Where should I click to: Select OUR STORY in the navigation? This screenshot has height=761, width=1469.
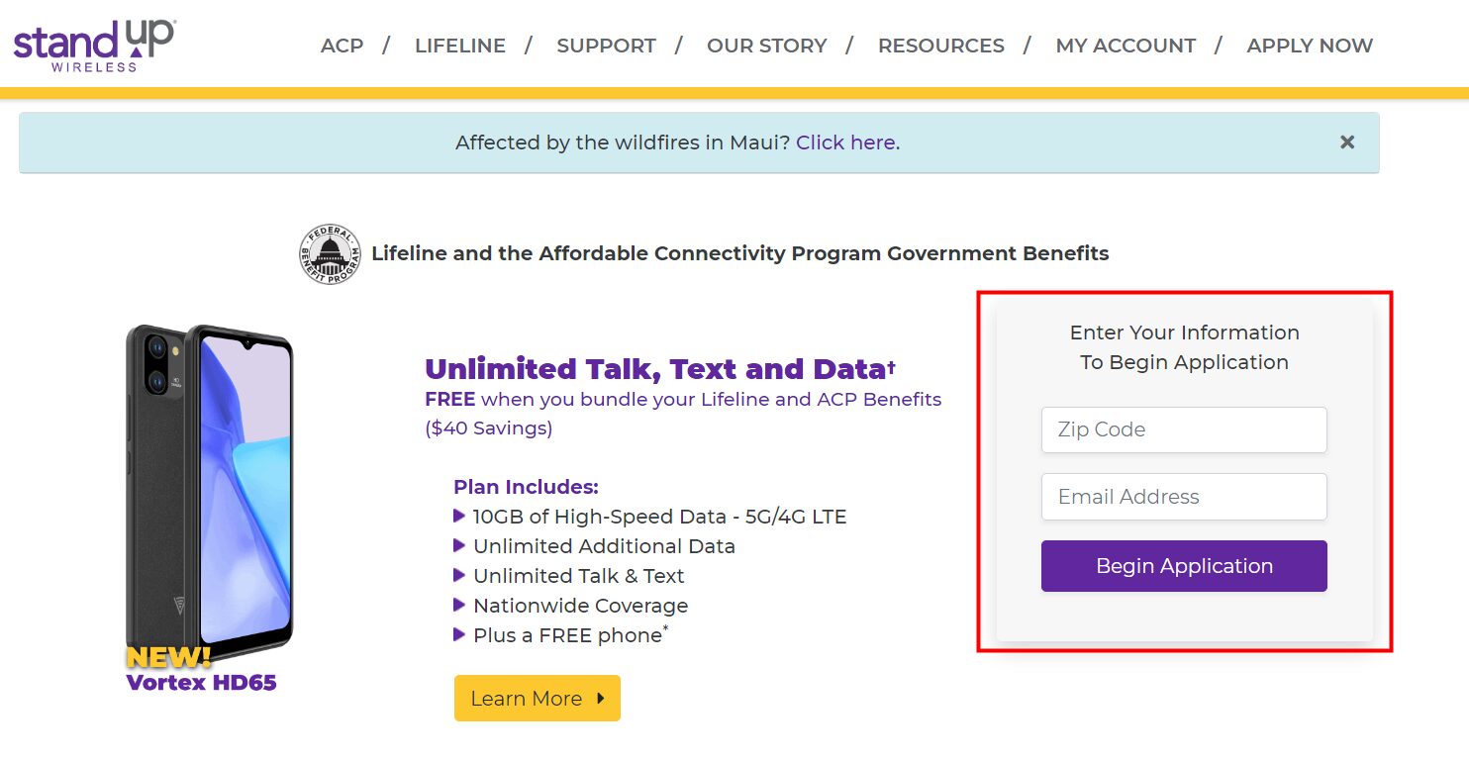tap(766, 46)
